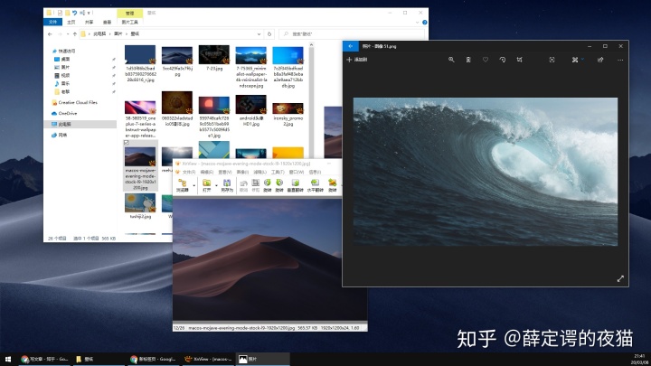The image size is (651, 366).
Task: Select Music item with note icon
Action: click(62, 83)
